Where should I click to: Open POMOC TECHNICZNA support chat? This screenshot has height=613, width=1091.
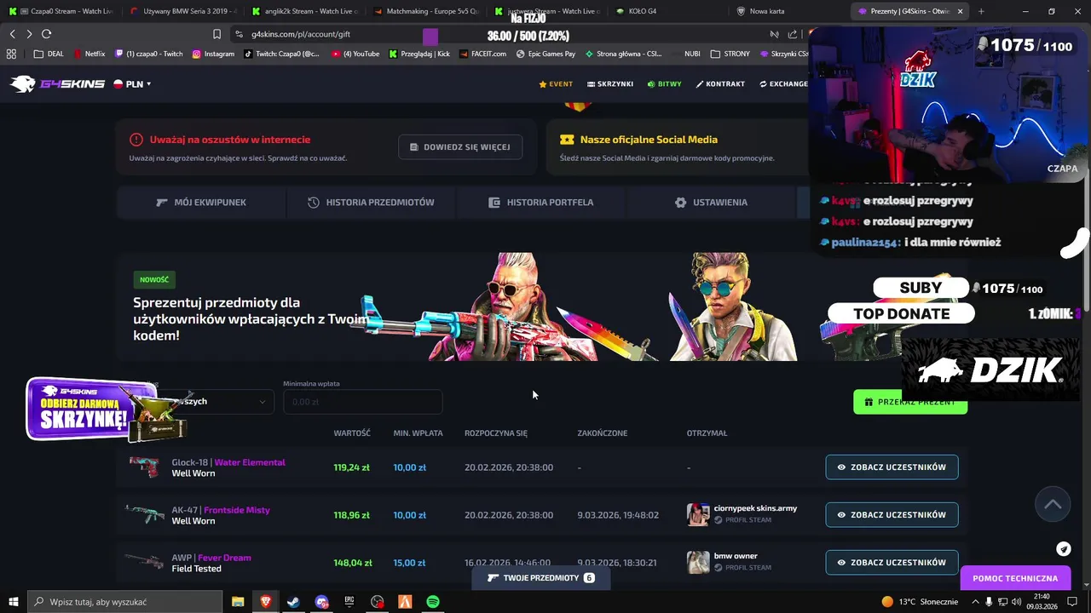tap(1015, 578)
